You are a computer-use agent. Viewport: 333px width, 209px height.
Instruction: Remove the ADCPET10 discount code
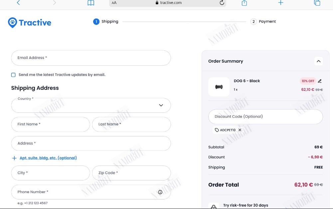(x=240, y=130)
